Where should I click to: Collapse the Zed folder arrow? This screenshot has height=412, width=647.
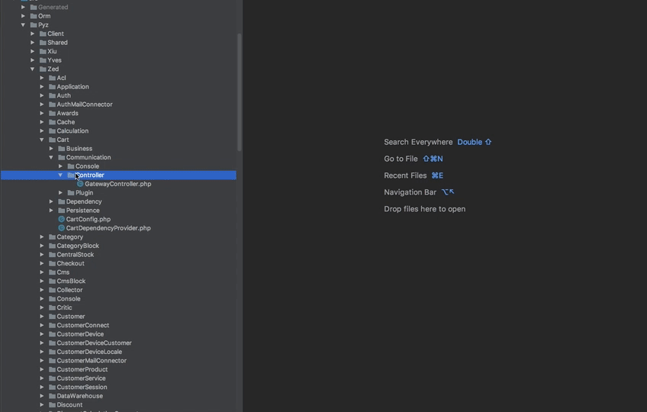click(x=33, y=69)
